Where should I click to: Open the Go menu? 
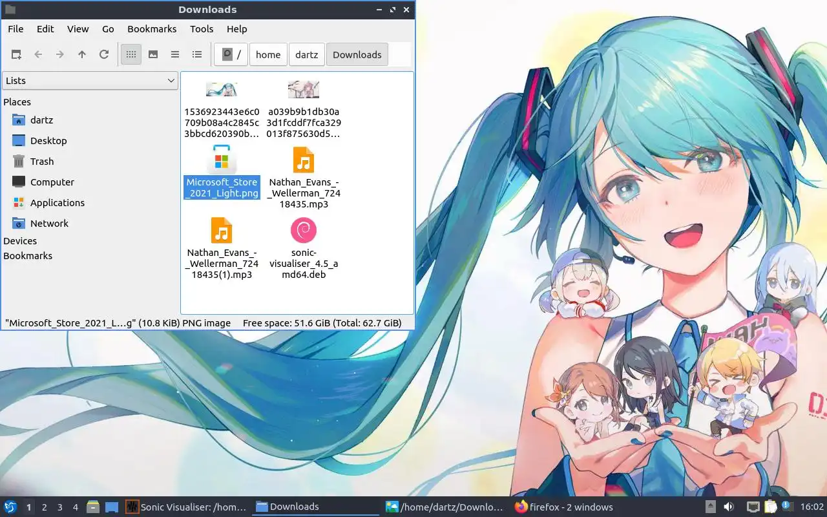click(x=108, y=29)
